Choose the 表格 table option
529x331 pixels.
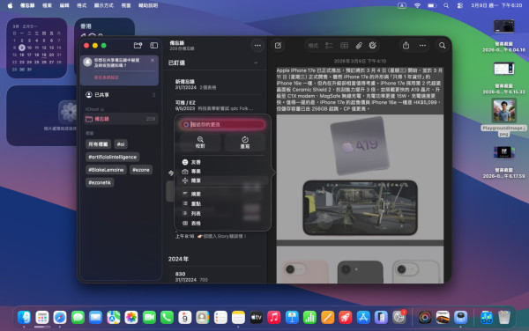223,224
